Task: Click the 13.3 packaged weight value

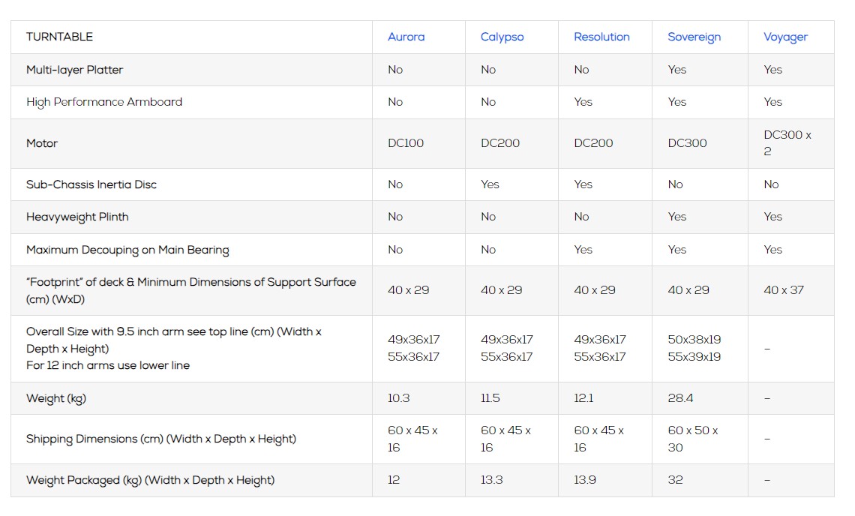Action: coord(491,480)
